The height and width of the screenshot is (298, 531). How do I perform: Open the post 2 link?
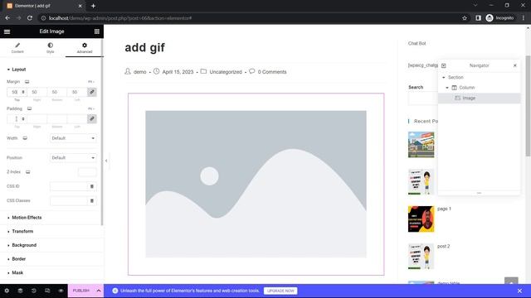443,247
